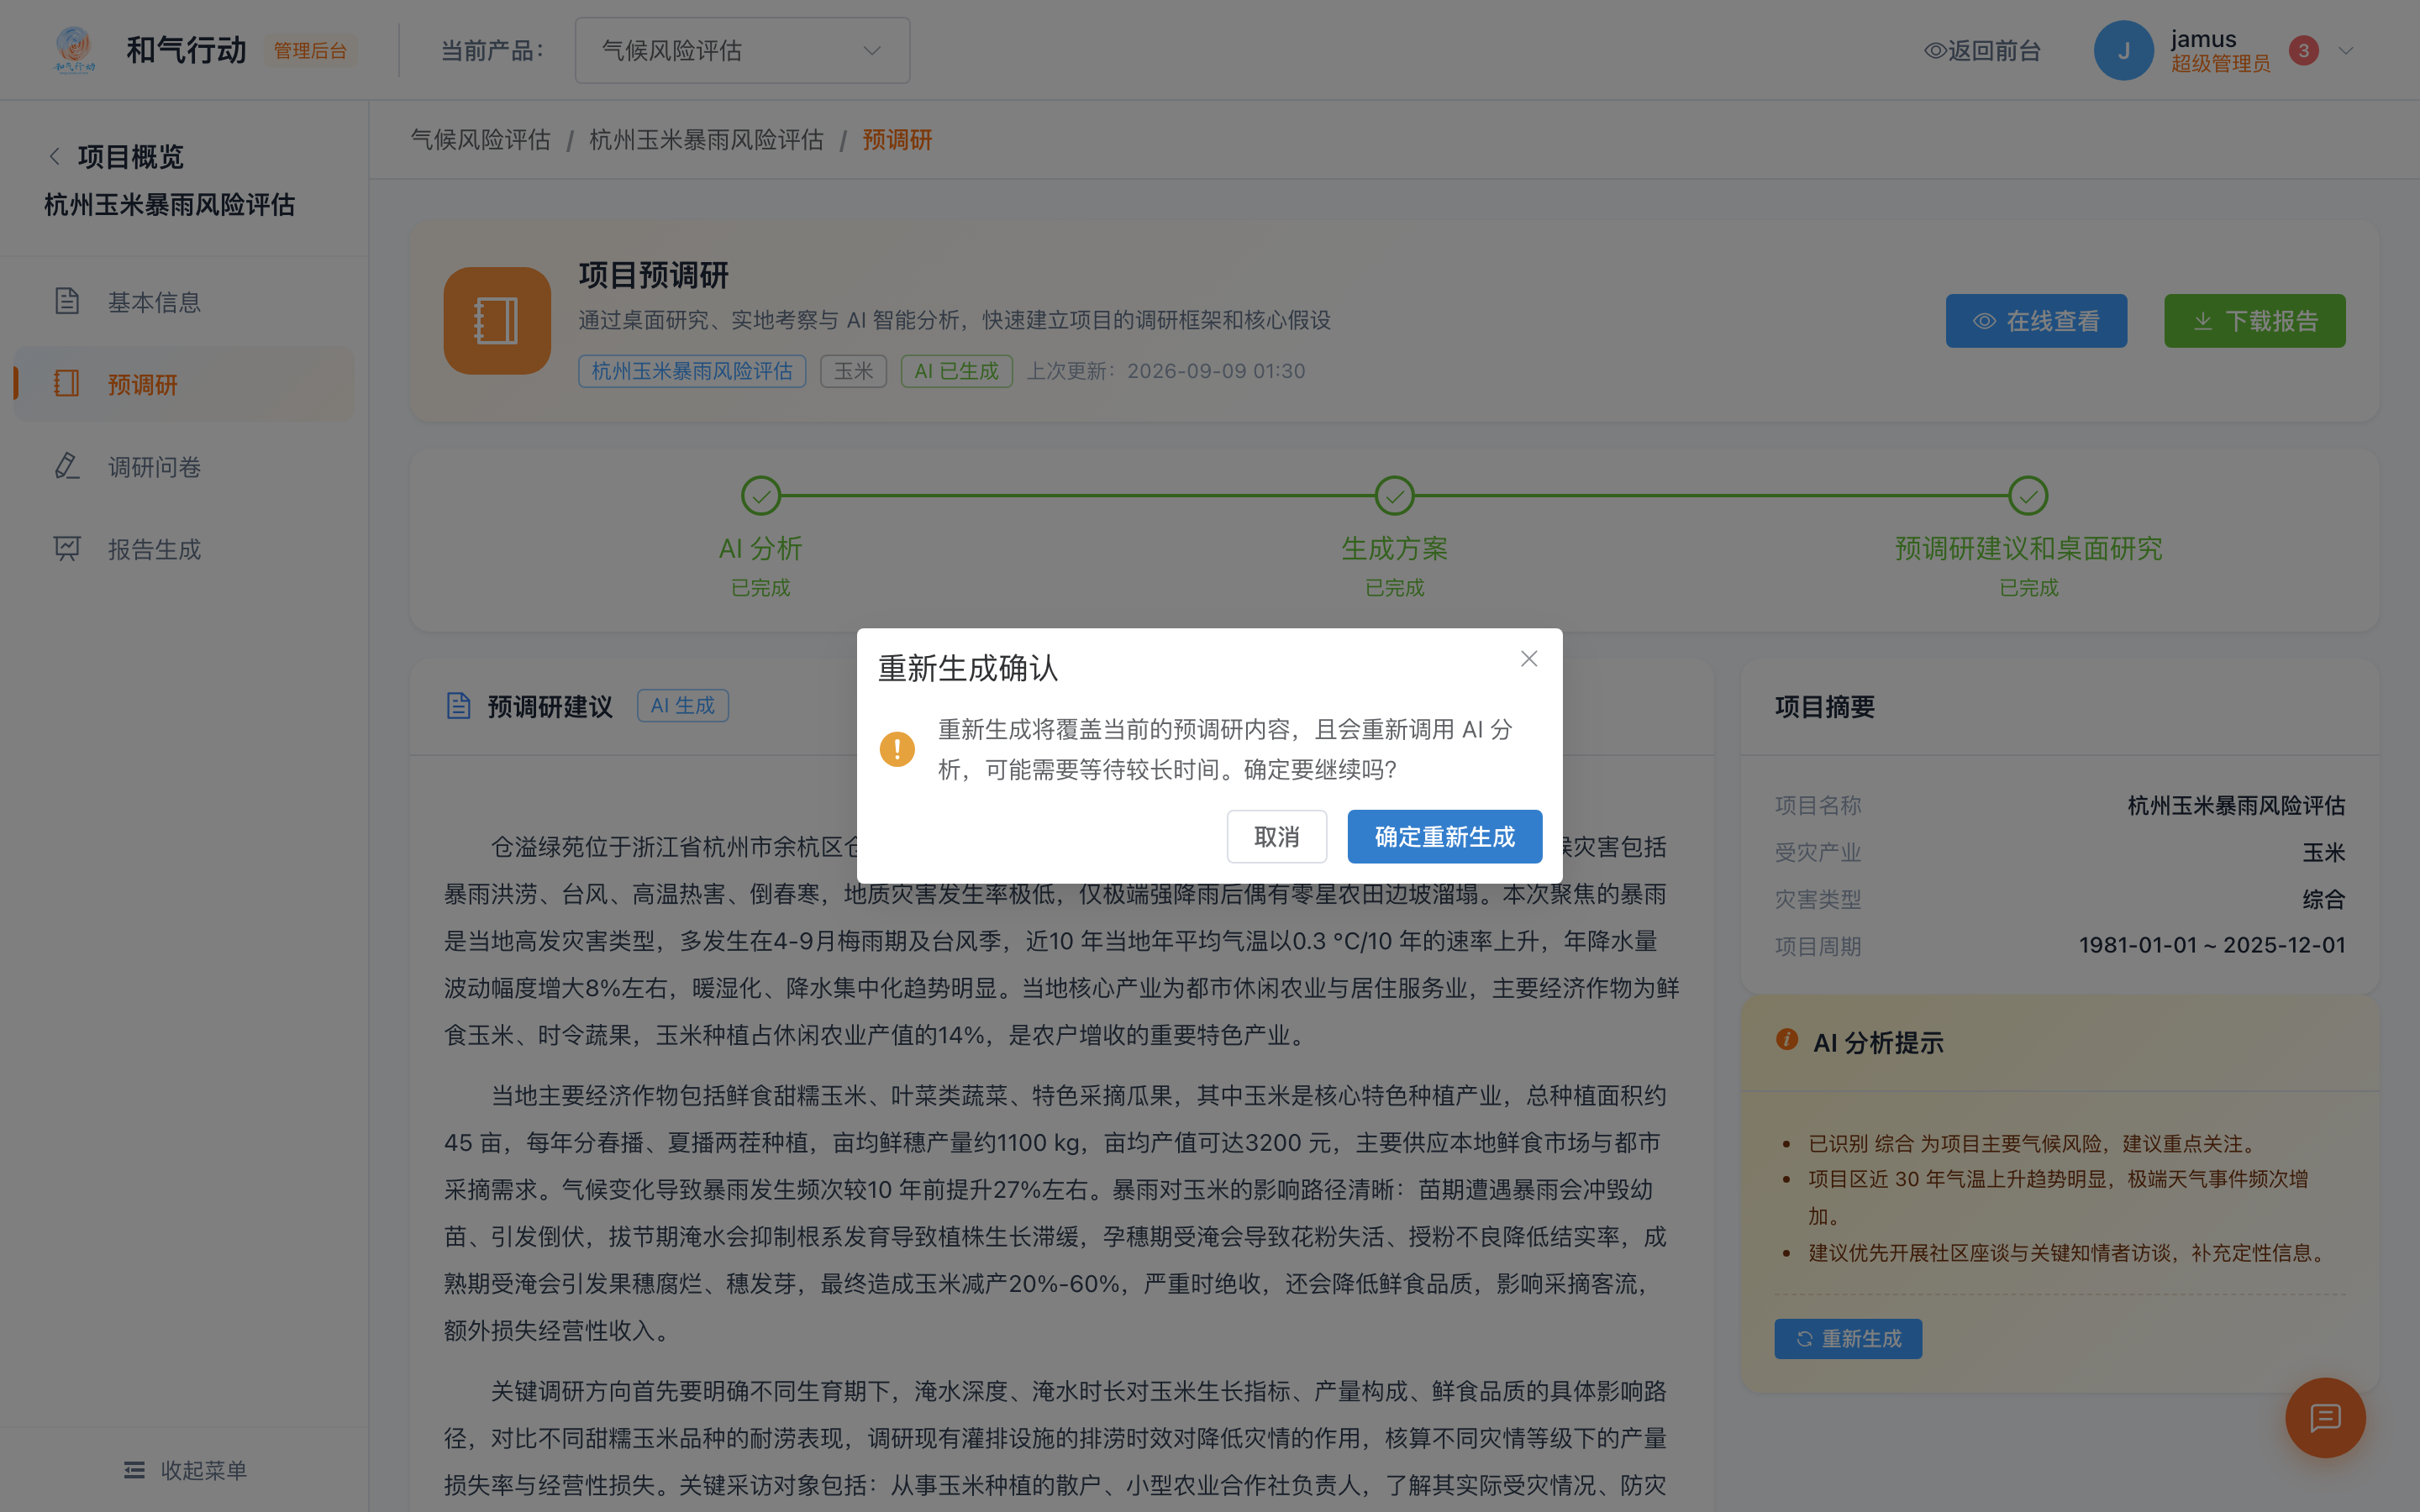Click the 取消 button in dialog
Image resolution: width=2420 pixels, height=1512 pixels.
click(x=1277, y=836)
